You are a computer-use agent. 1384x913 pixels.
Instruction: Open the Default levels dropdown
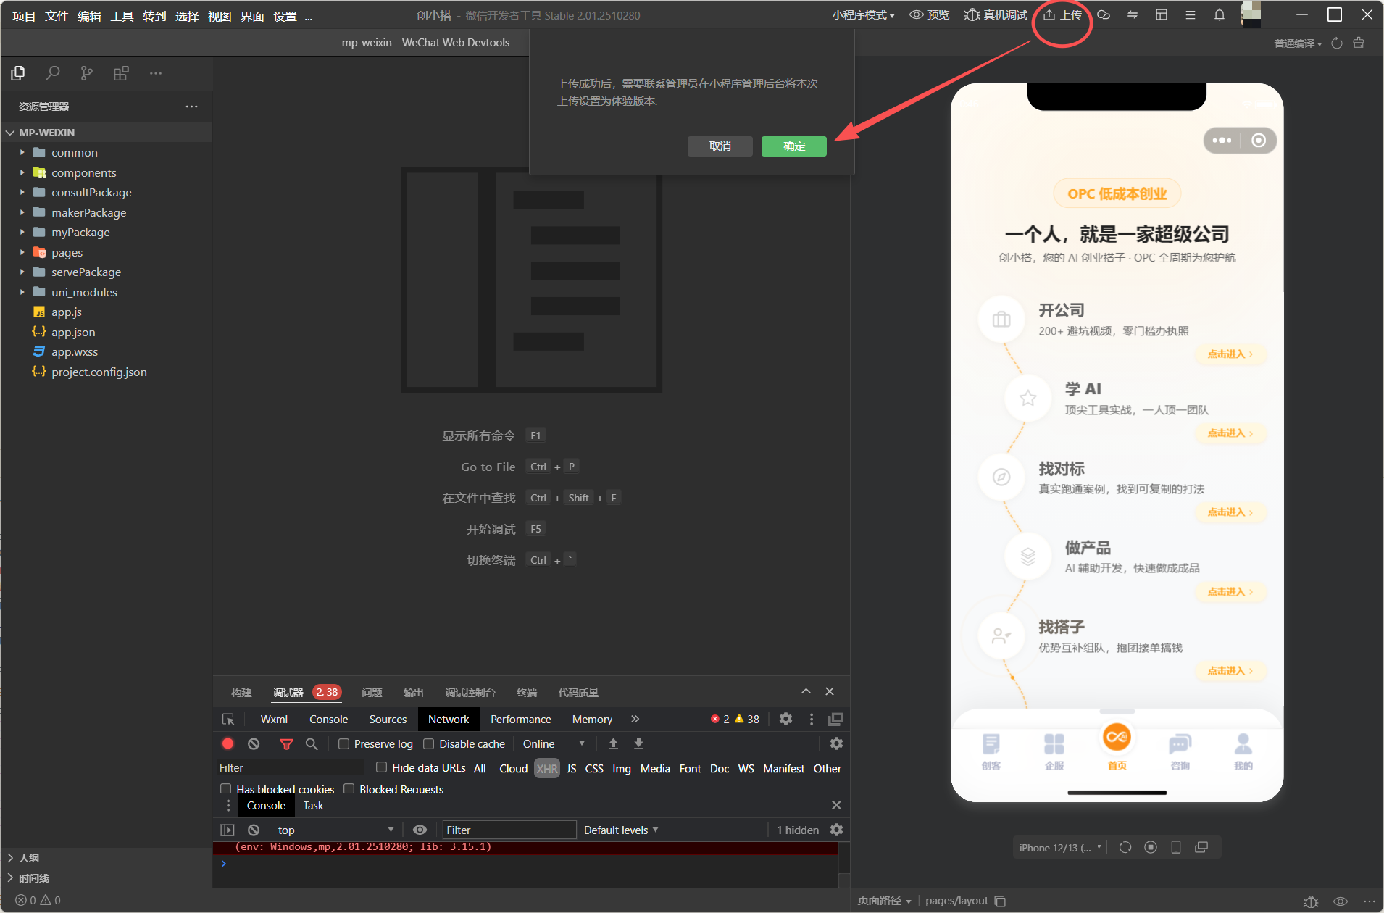click(x=621, y=830)
